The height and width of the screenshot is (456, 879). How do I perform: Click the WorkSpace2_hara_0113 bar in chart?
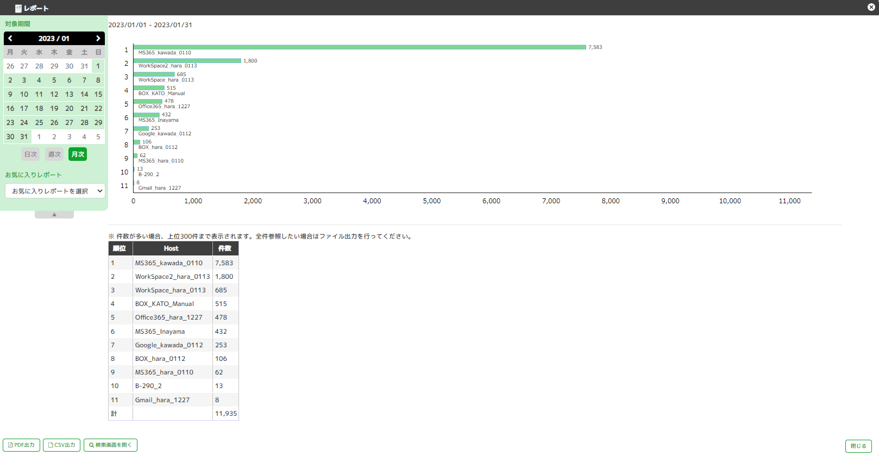187,61
